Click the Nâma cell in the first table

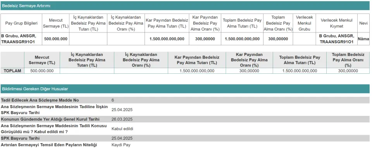[x=363, y=39]
